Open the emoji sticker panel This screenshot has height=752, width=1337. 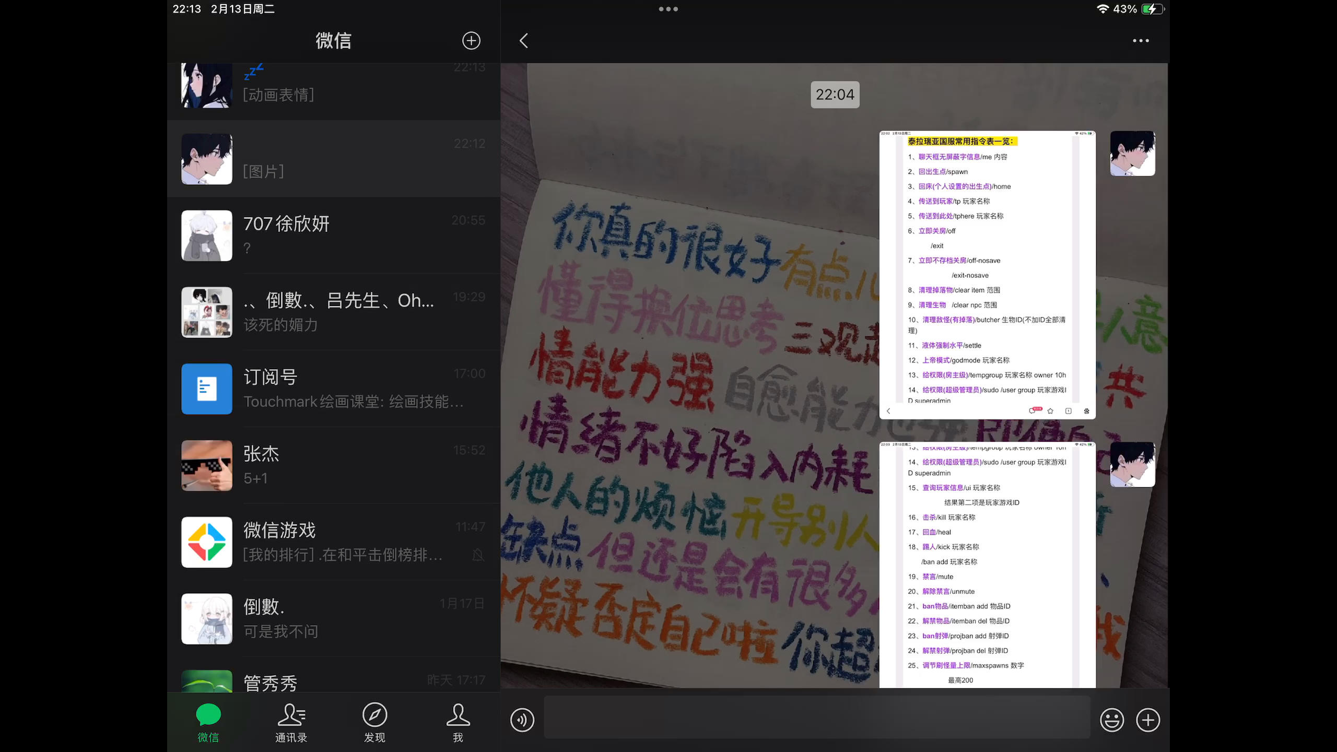1112,720
